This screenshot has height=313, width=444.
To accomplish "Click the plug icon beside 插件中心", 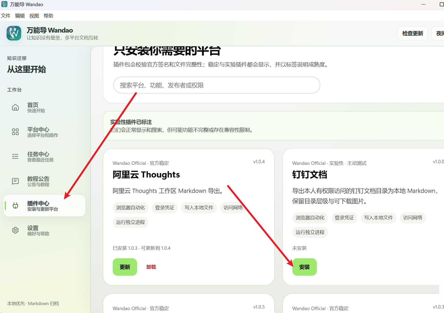I will (x=15, y=206).
